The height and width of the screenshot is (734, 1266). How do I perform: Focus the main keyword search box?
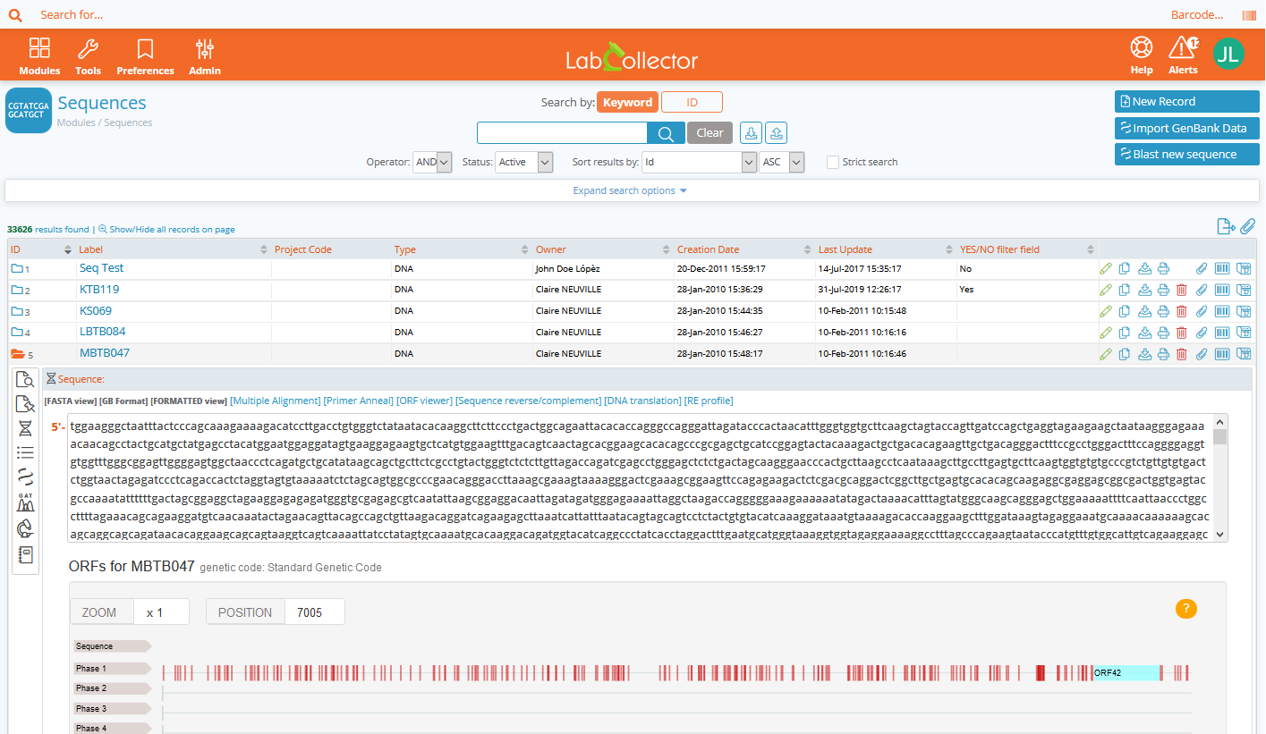pyautogui.click(x=562, y=132)
